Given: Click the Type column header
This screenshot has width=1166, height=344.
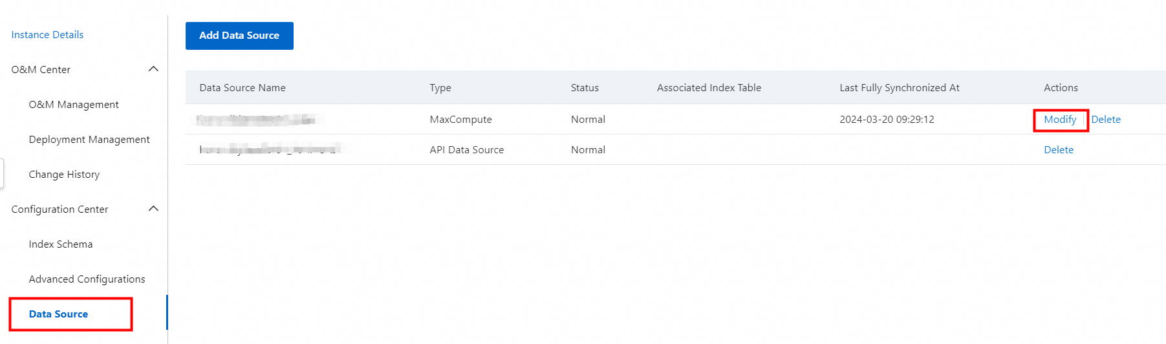Looking at the screenshot, I should tap(440, 88).
